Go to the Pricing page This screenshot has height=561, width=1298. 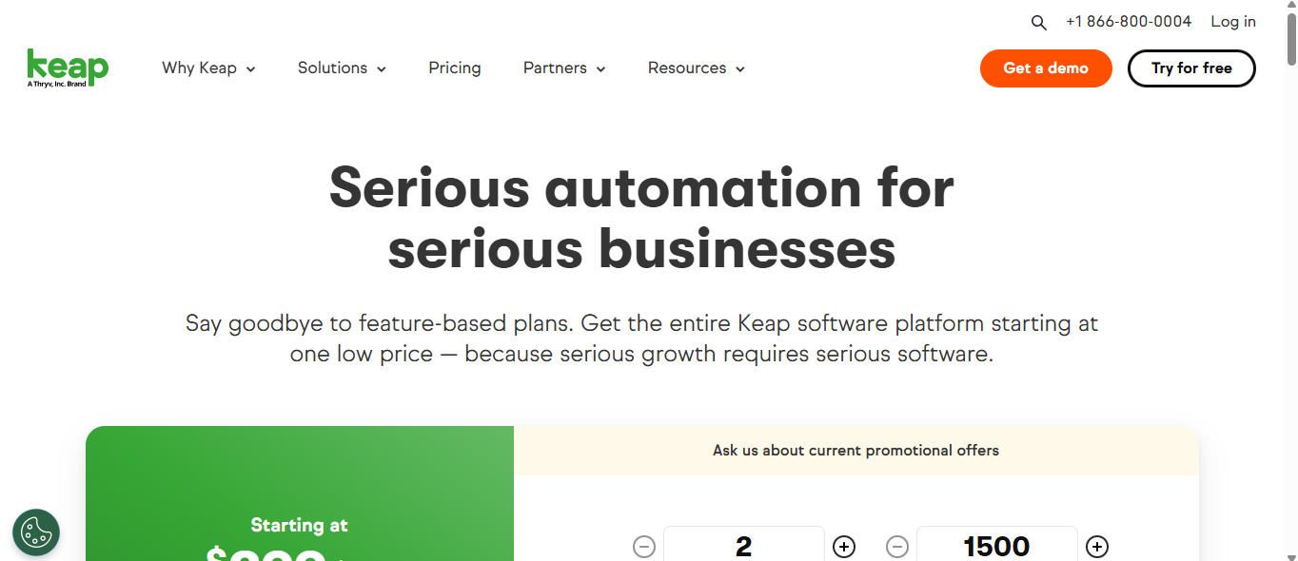pyautogui.click(x=455, y=68)
